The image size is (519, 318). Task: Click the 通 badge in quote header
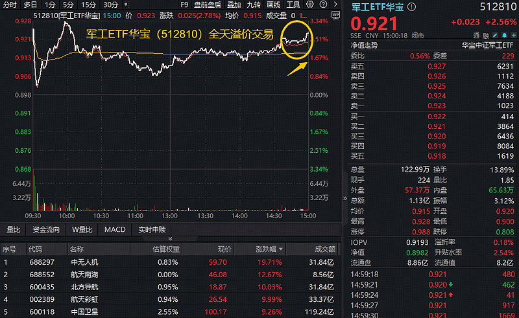click(x=476, y=36)
